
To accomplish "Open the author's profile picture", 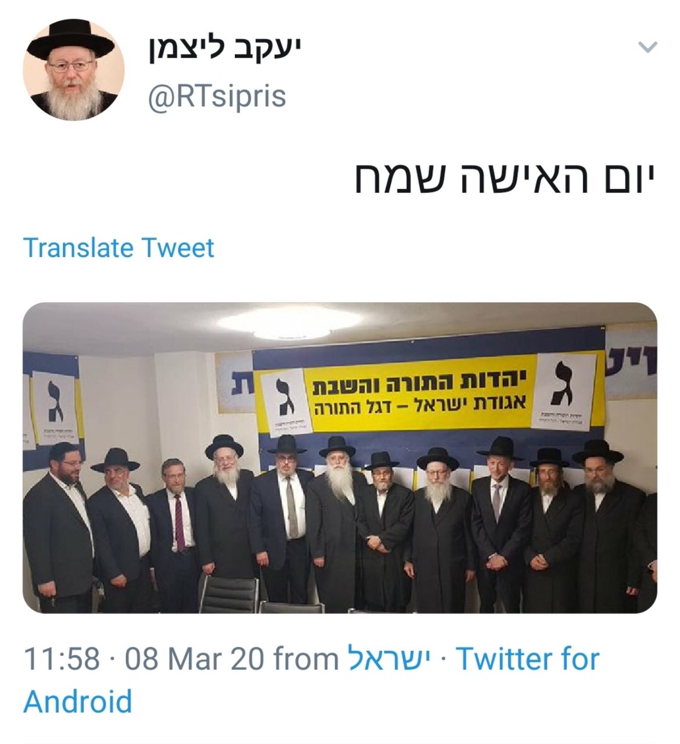I will (x=73, y=70).
